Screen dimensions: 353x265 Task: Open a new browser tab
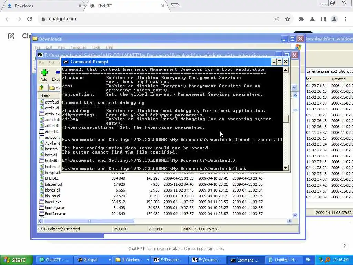176,6
